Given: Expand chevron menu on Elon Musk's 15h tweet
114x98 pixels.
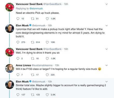Looking at the screenshot, I should (x=106, y=81).
